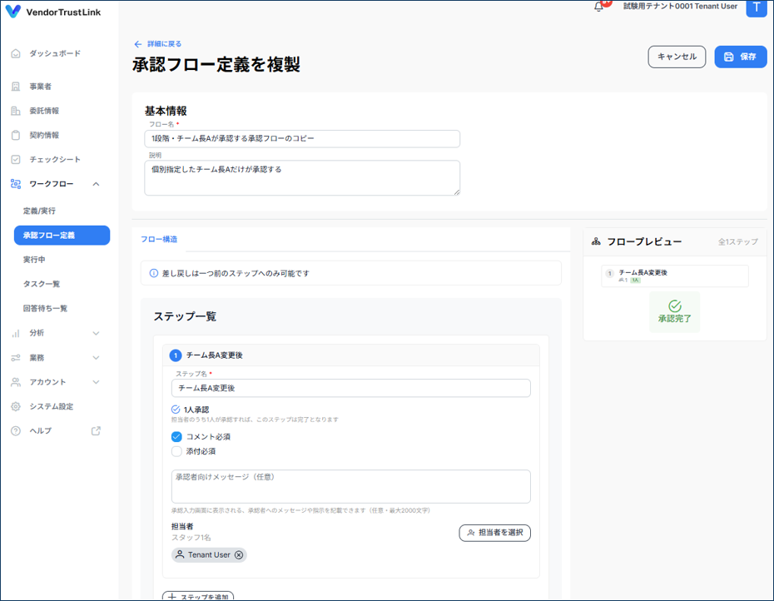
Task: Click the floppy disk icon in 保存 button
Action: coord(728,57)
